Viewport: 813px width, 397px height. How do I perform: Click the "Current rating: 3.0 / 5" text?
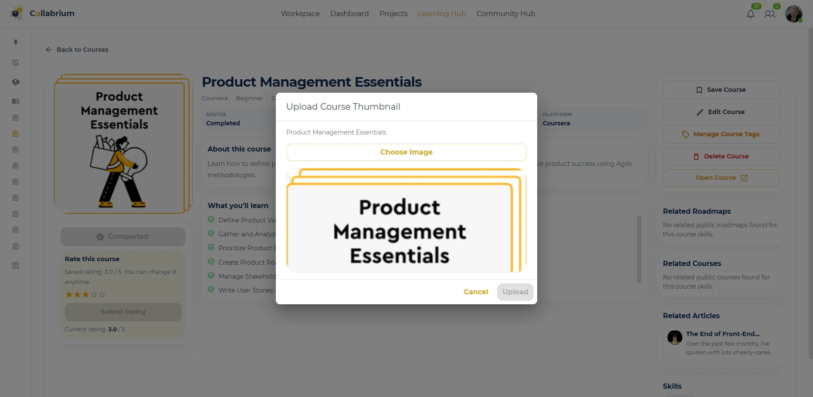tap(95, 330)
